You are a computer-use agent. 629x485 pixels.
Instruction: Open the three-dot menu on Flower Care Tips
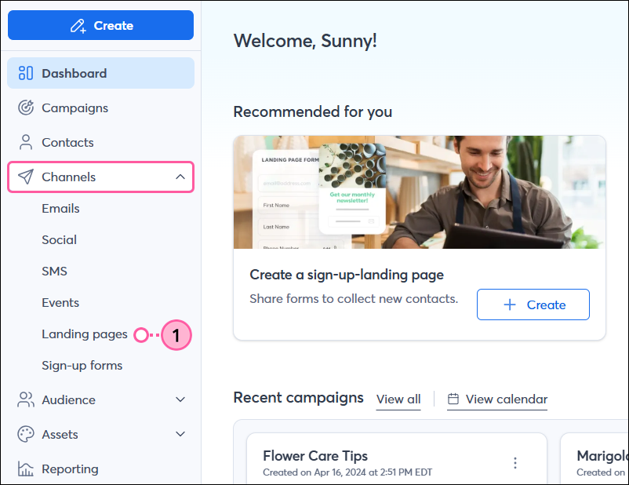515,463
